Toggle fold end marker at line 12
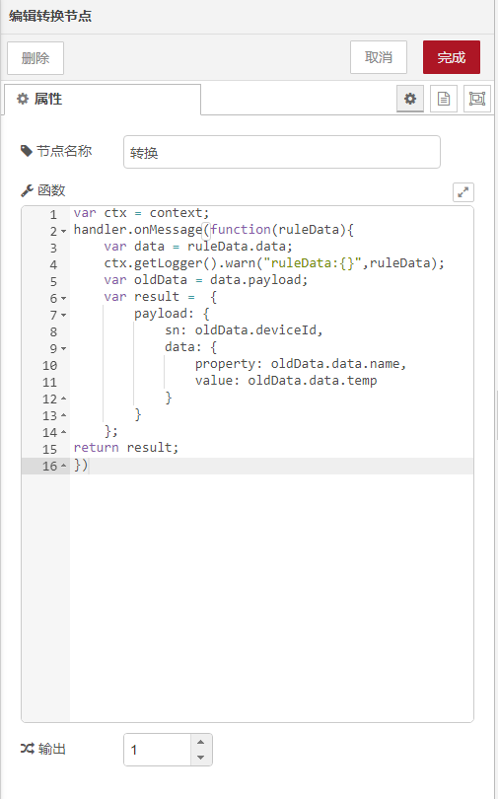 (64, 399)
